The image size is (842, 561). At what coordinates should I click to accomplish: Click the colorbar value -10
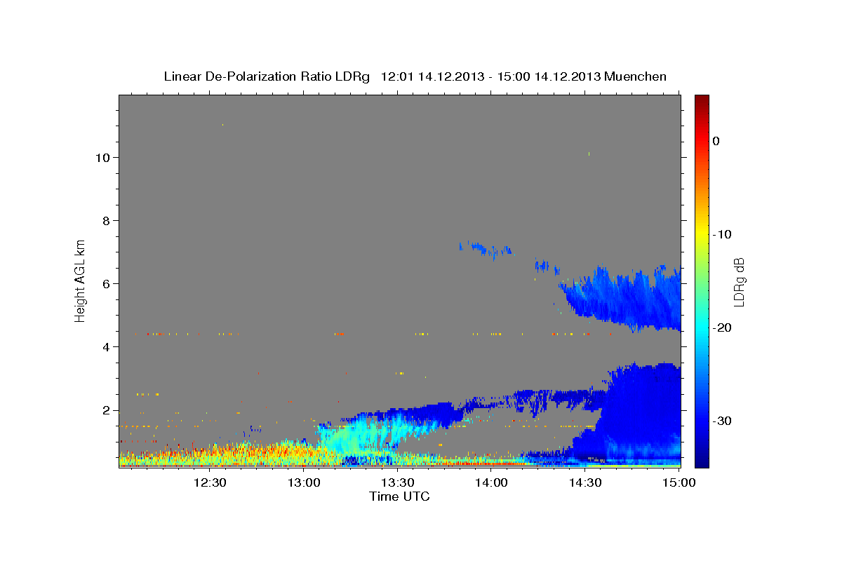722,234
